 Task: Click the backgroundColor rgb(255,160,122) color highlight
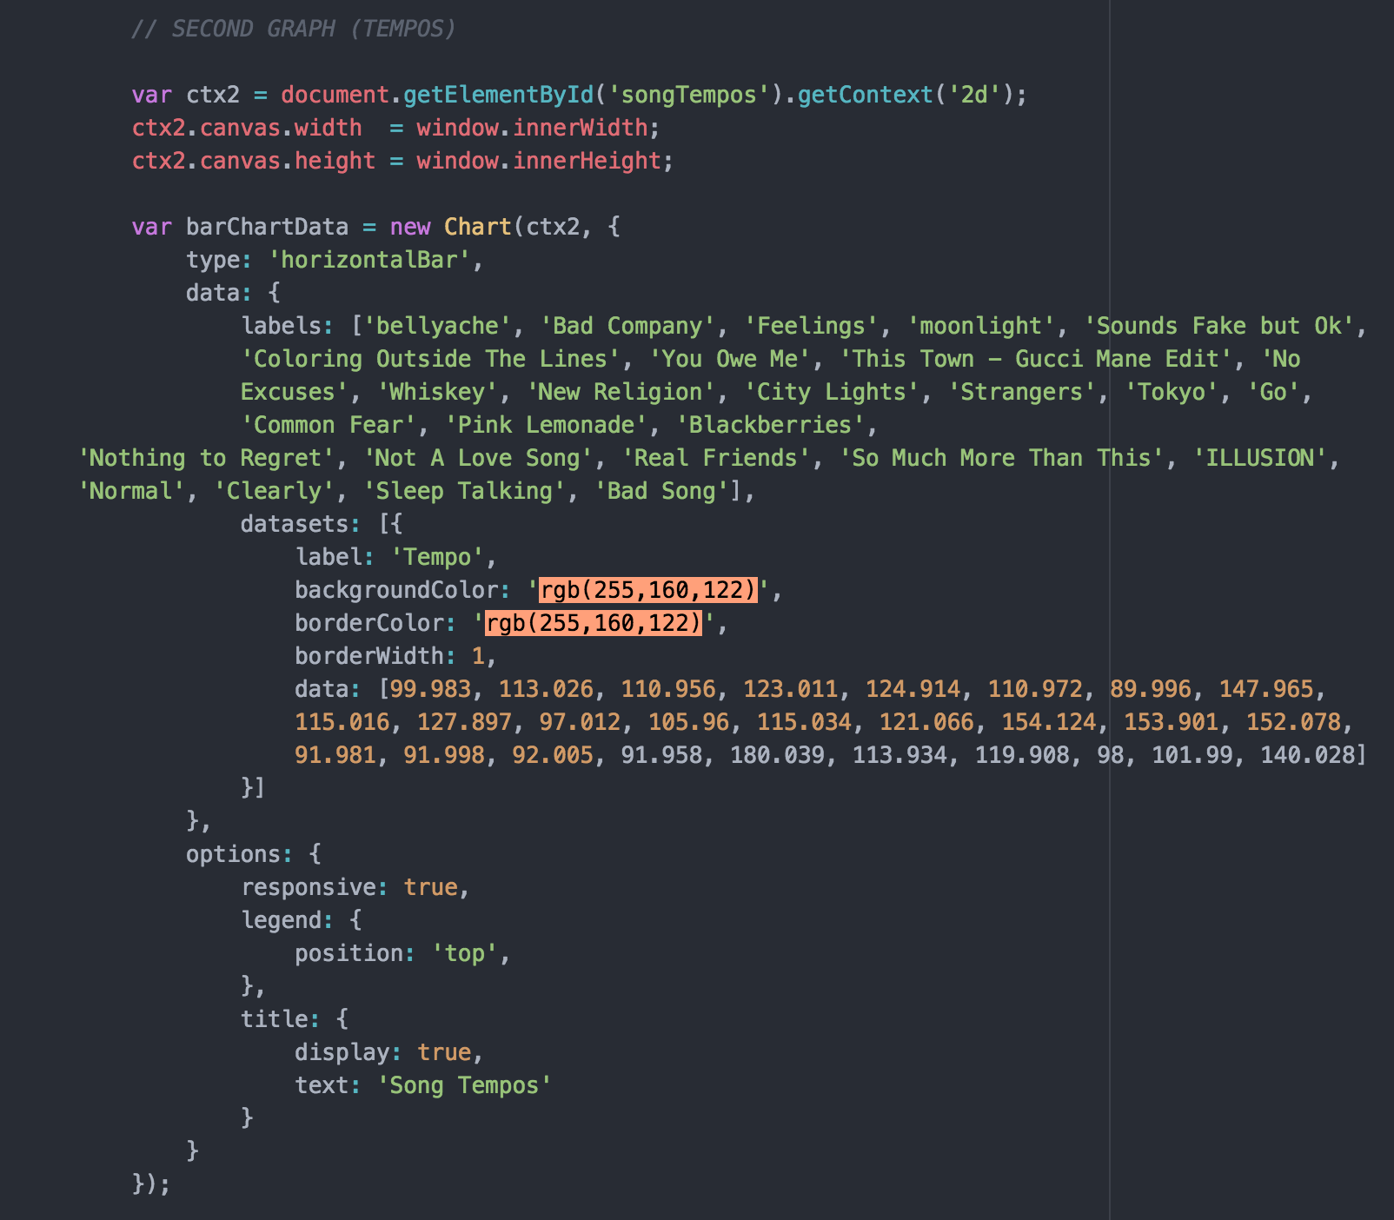(x=648, y=590)
